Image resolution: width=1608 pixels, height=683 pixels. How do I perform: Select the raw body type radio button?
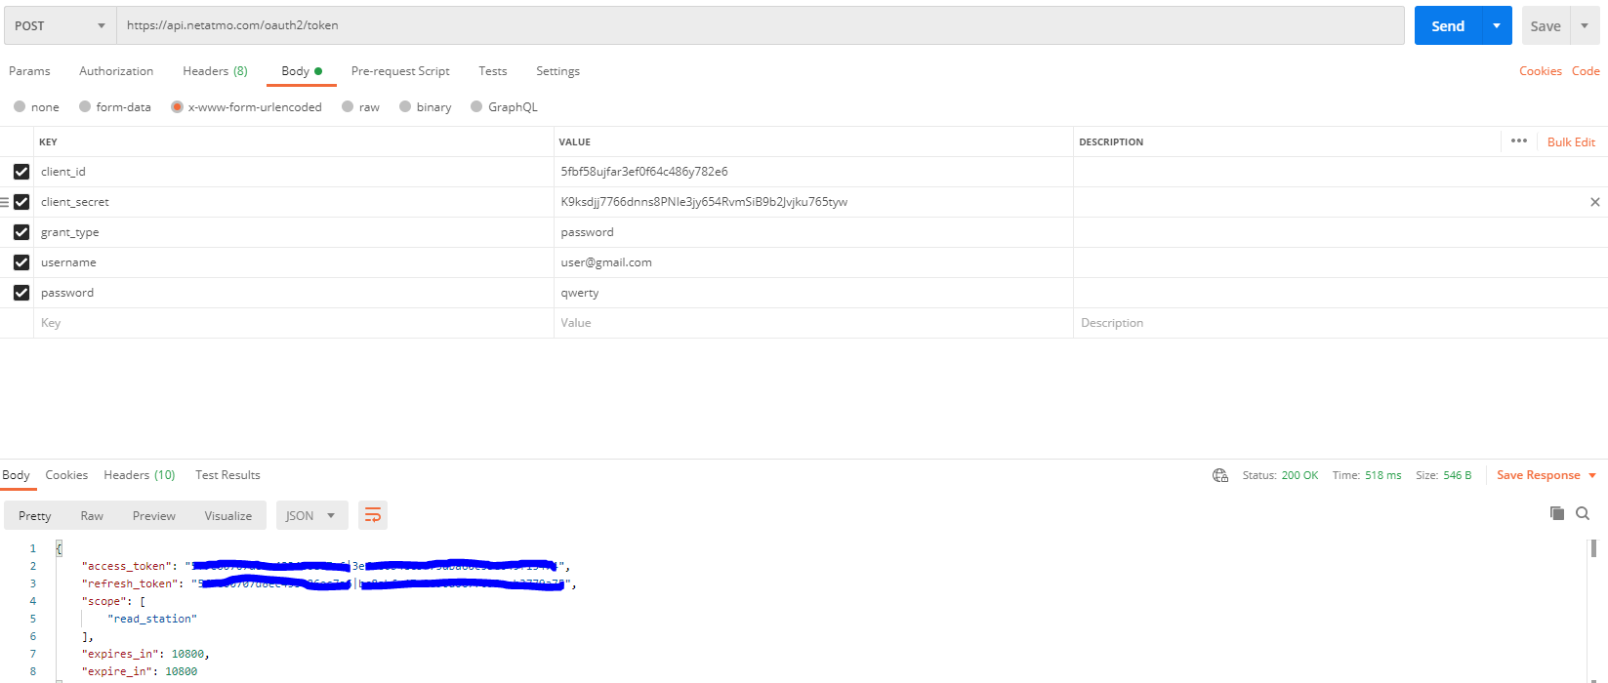[x=348, y=107]
